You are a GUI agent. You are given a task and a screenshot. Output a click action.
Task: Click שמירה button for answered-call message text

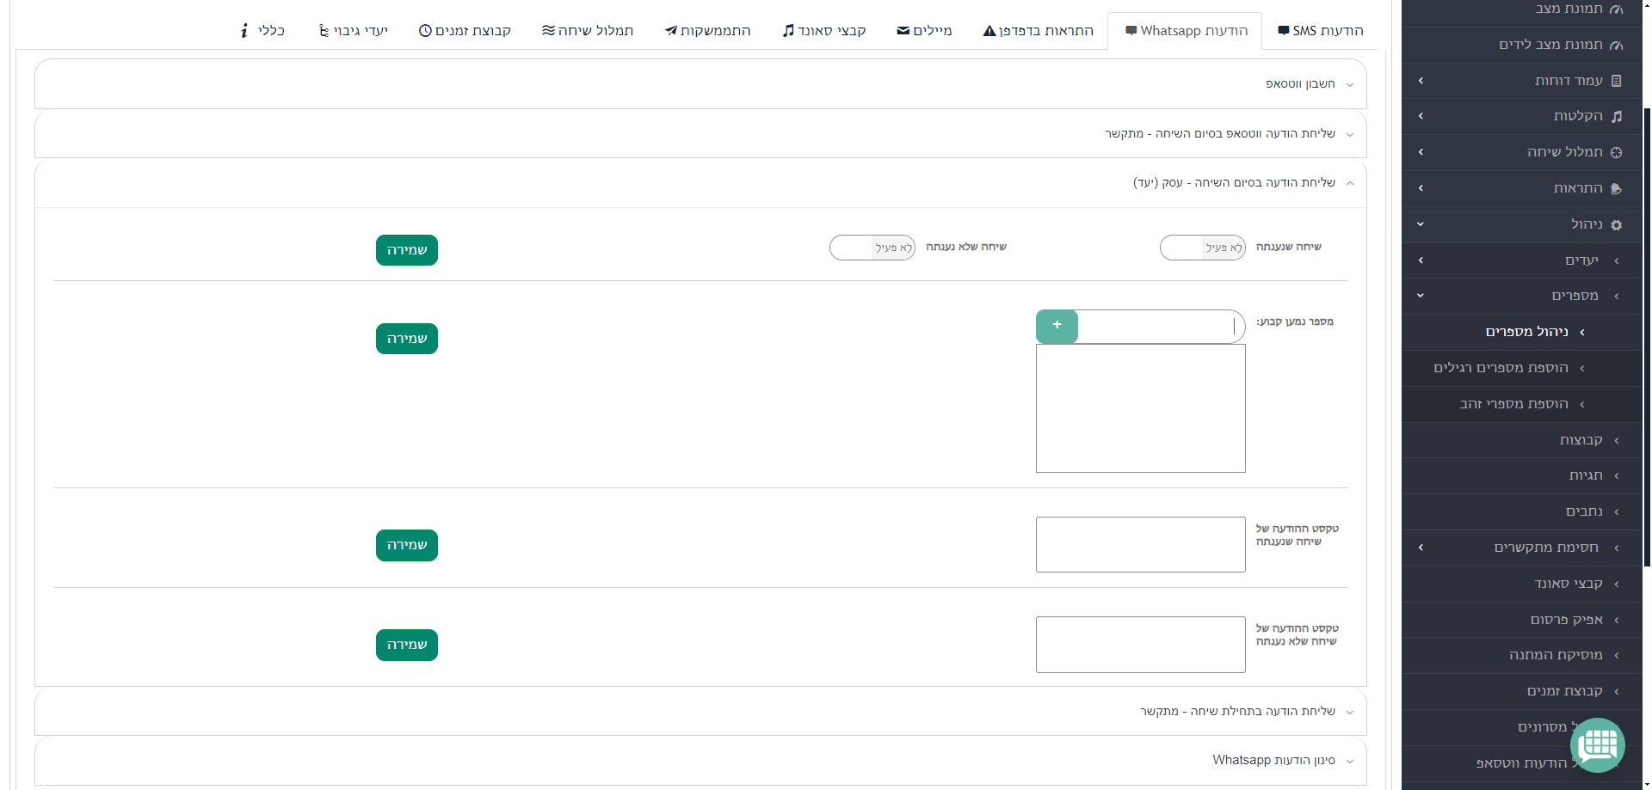tap(407, 545)
